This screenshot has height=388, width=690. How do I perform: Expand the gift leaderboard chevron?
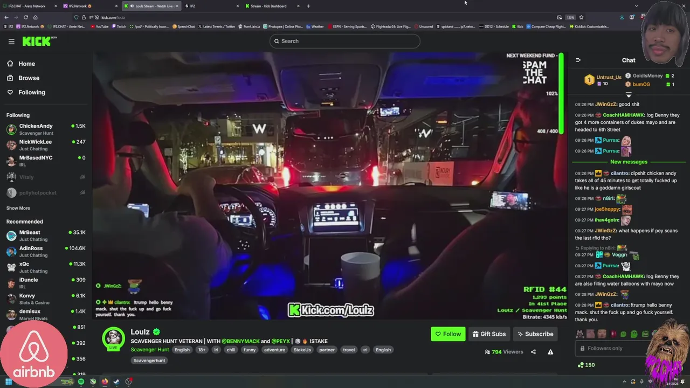click(x=628, y=94)
